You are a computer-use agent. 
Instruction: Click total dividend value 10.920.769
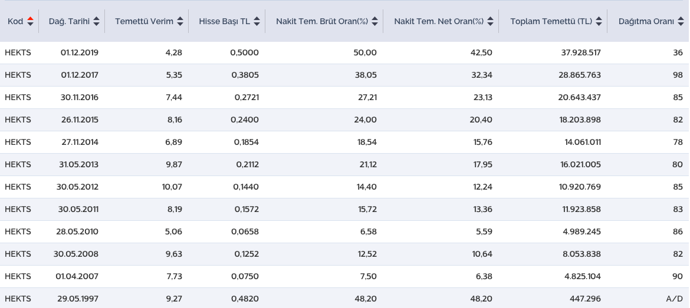tap(580, 187)
